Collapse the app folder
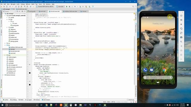Viewport: 191px width, 107px height. click(7, 20)
